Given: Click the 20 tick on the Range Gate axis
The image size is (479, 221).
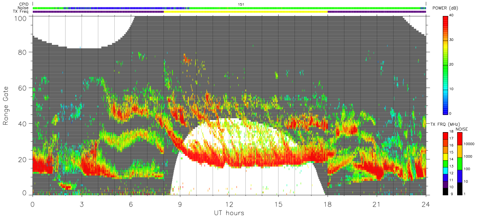Looking at the screenshot, I should pyautogui.click(x=22, y=159).
